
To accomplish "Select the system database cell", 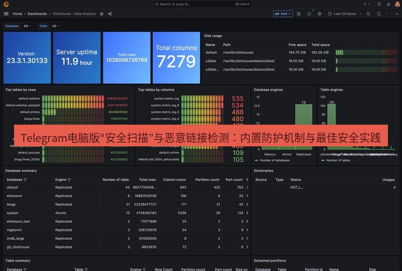I will tap(12, 213).
